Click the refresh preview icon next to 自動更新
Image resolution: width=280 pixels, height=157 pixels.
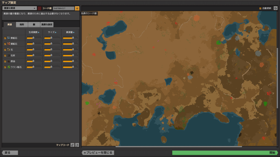(x=276, y=8)
